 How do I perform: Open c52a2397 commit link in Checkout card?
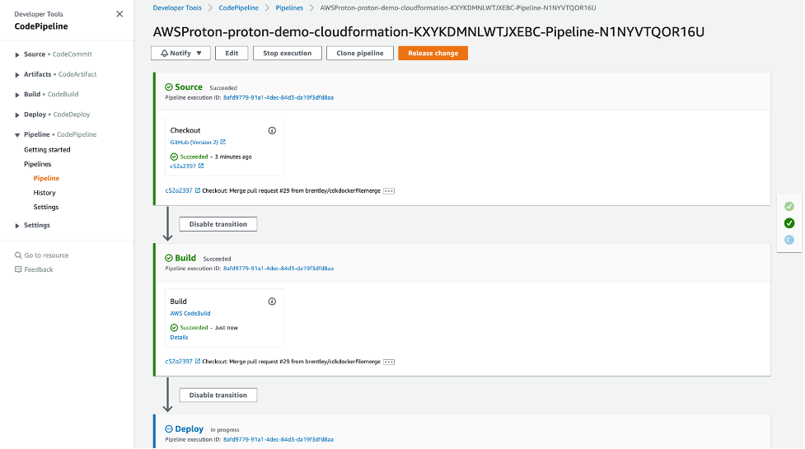183,166
